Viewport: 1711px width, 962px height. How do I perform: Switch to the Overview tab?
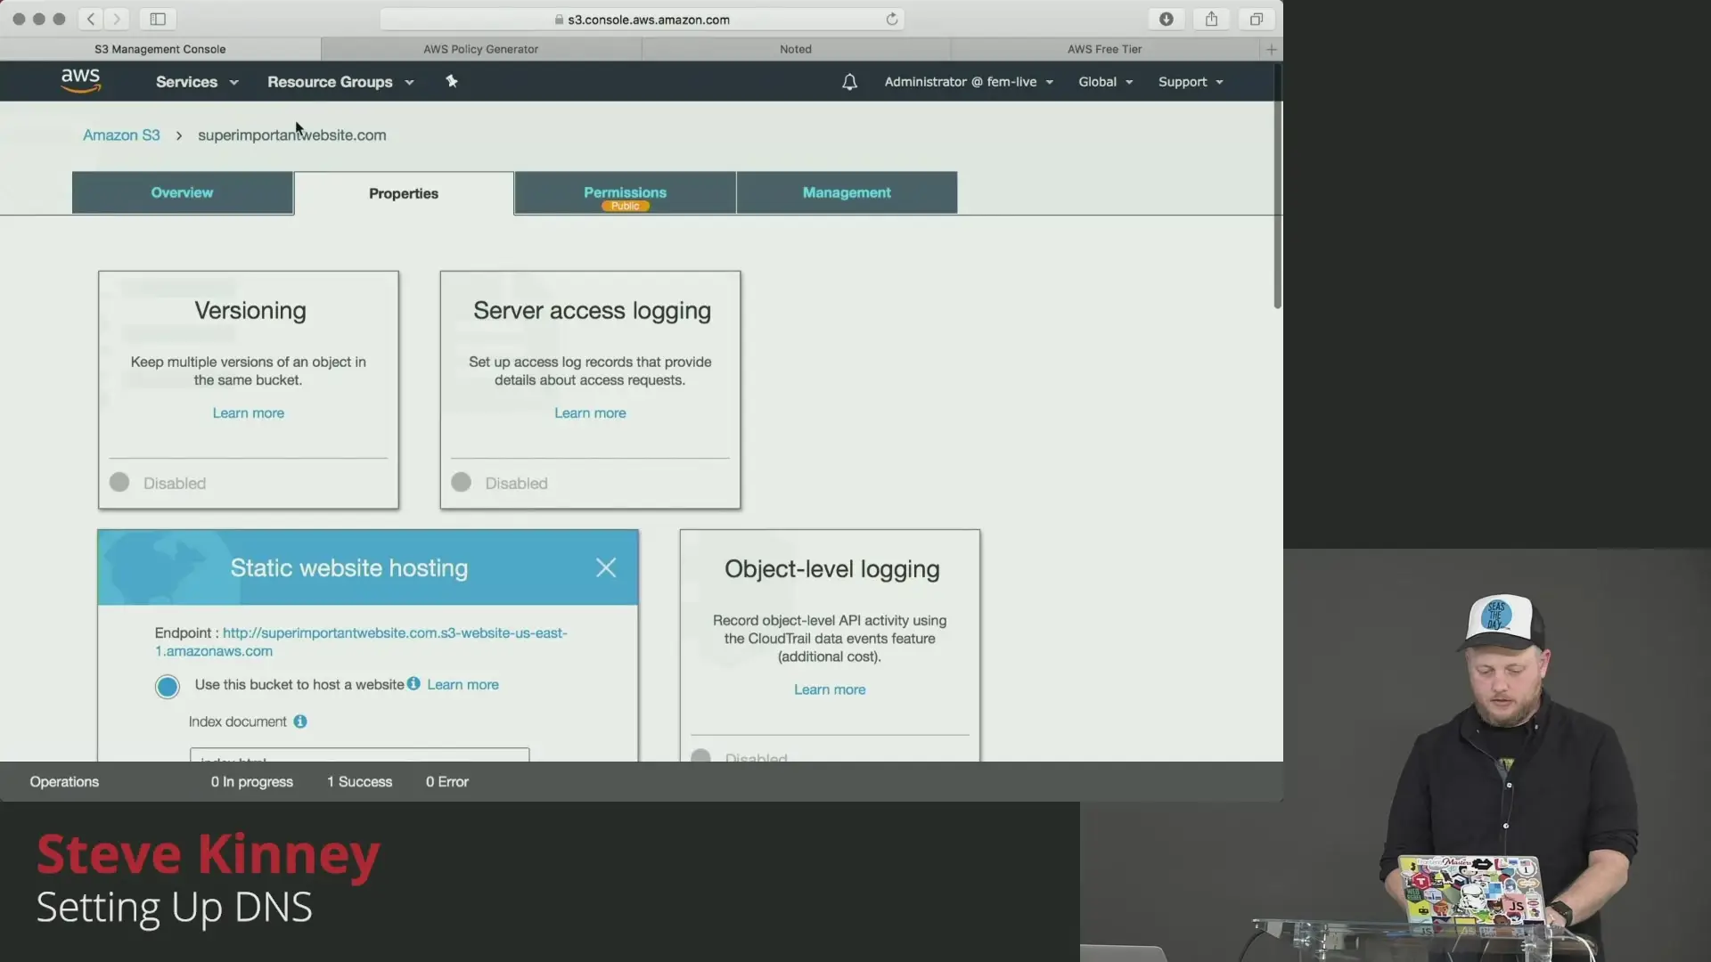[x=182, y=192]
